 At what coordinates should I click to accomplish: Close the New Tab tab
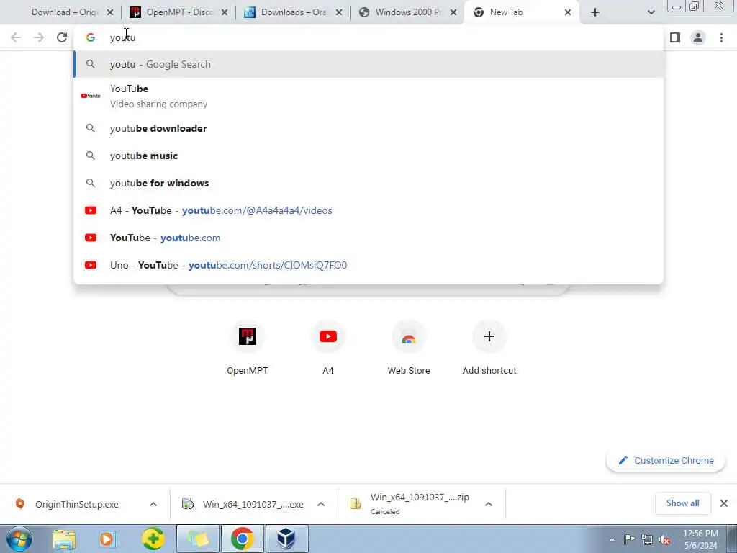(x=568, y=13)
